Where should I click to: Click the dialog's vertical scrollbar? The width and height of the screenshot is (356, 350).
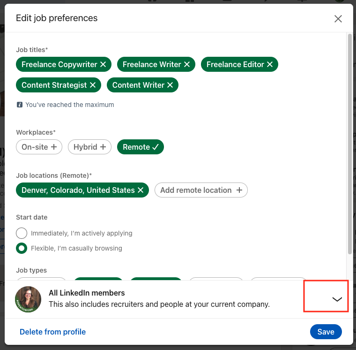[349, 141]
